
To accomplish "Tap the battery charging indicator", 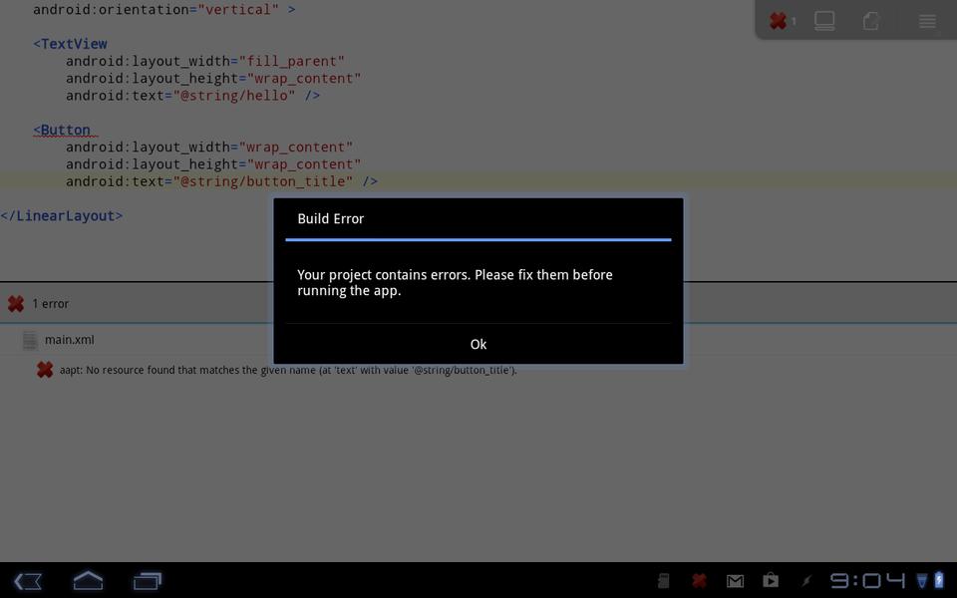I will click(x=939, y=580).
